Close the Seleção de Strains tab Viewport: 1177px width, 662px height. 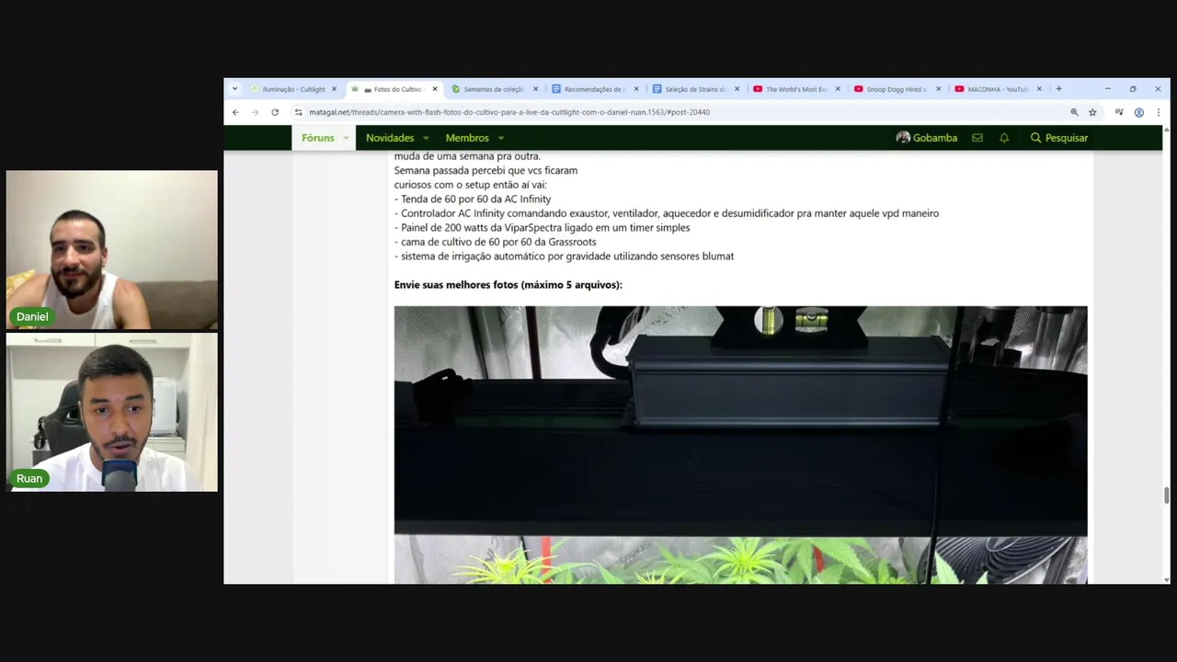click(x=737, y=89)
